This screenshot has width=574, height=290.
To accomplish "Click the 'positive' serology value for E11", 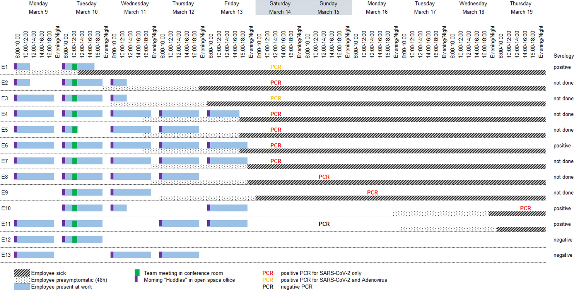I will coord(562,224).
